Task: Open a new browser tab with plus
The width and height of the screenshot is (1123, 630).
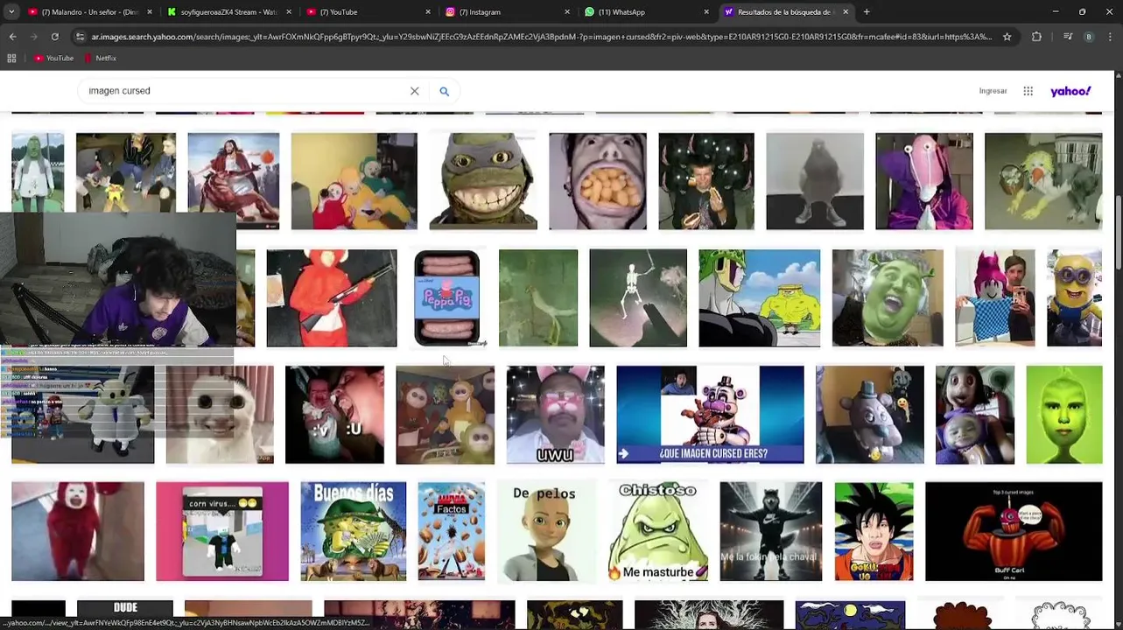Action: point(867,11)
